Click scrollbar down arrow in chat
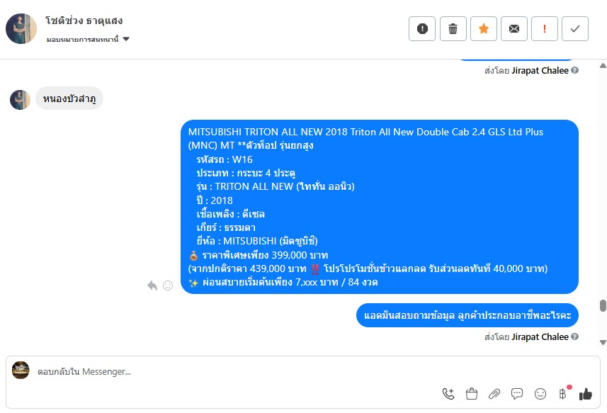This screenshot has height=413, width=607. coord(603,342)
